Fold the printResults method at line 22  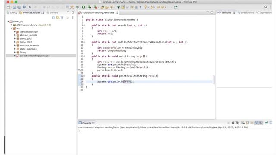coord(85,76)
